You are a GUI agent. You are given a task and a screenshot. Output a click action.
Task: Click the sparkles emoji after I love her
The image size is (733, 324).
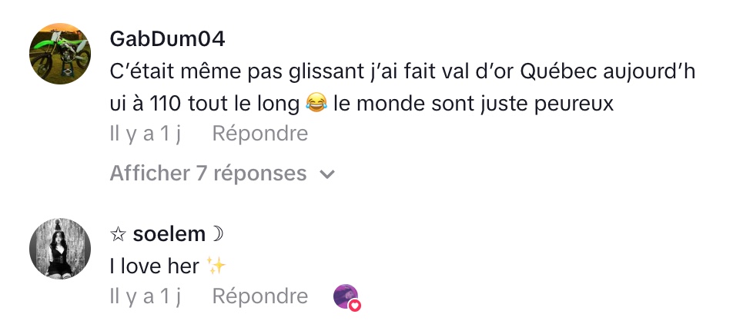click(x=215, y=266)
